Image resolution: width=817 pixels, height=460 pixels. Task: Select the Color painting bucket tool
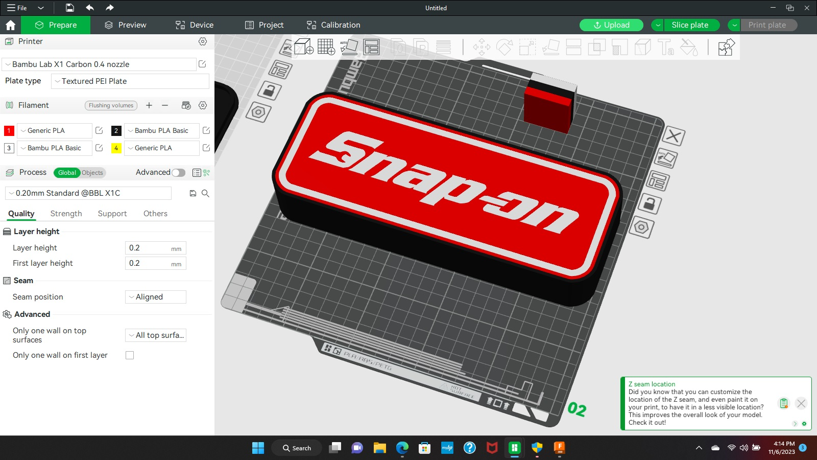689,47
